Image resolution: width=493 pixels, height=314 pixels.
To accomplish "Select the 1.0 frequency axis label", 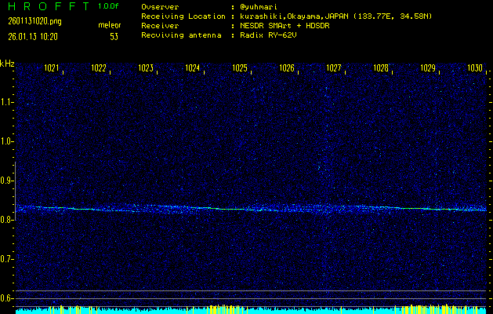I will pos(7,141).
